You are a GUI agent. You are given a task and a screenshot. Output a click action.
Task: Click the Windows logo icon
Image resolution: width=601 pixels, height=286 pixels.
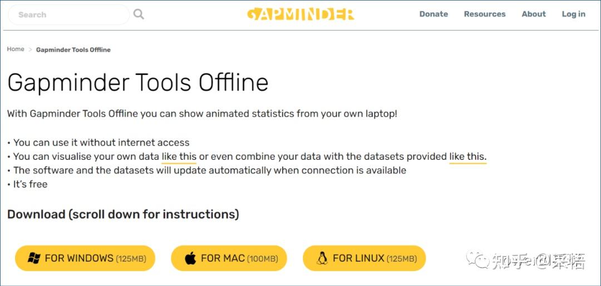pyautogui.click(x=34, y=258)
